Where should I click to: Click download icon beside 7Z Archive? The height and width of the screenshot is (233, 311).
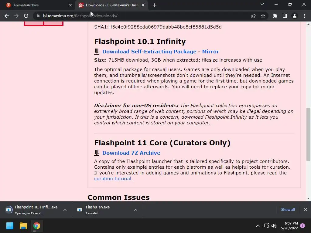(97, 153)
